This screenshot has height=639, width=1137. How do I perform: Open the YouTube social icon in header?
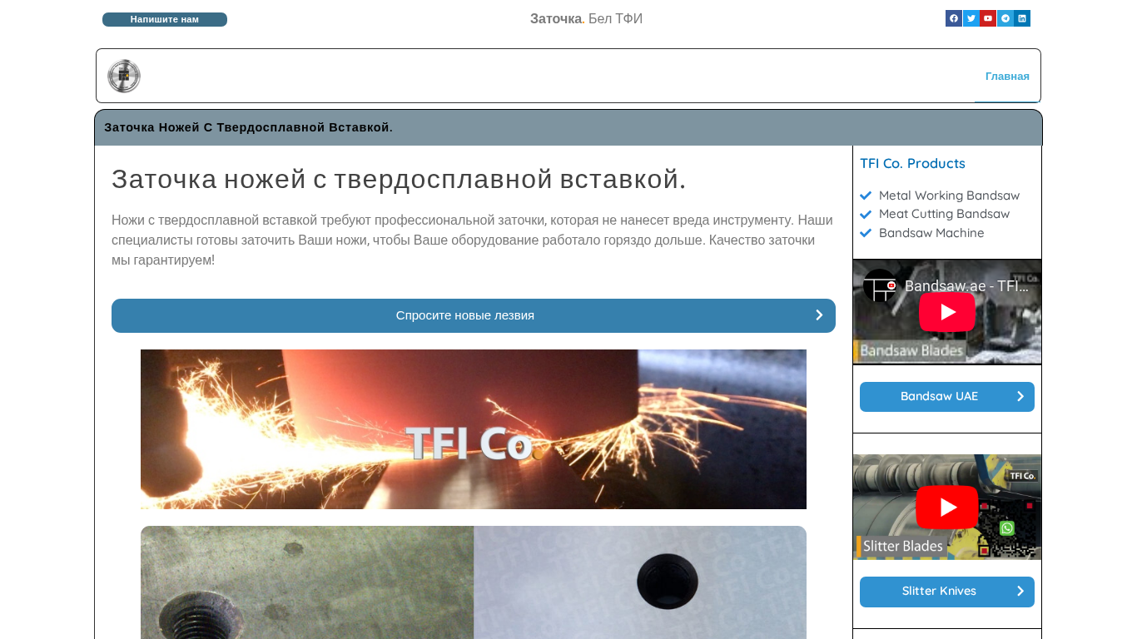[988, 18]
